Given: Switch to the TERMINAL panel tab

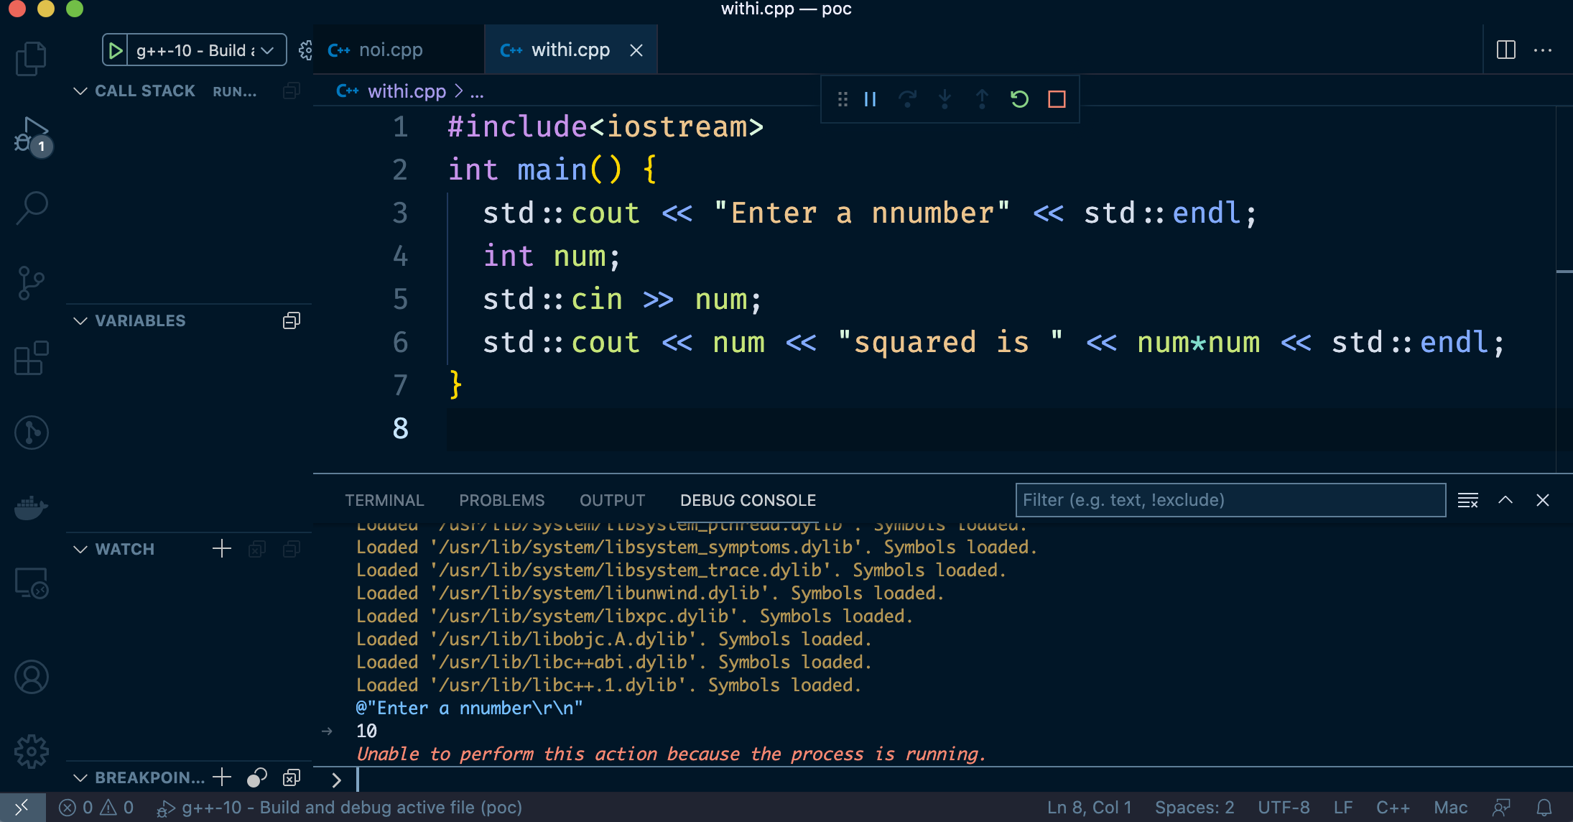Looking at the screenshot, I should tap(384, 500).
